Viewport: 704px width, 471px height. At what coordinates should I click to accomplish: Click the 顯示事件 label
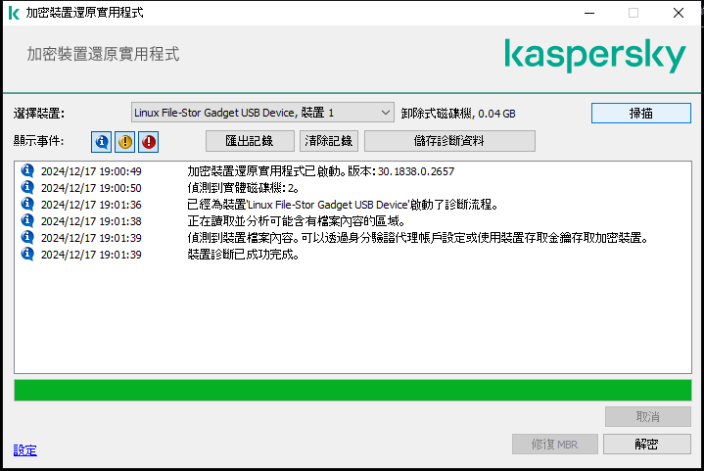[38, 141]
